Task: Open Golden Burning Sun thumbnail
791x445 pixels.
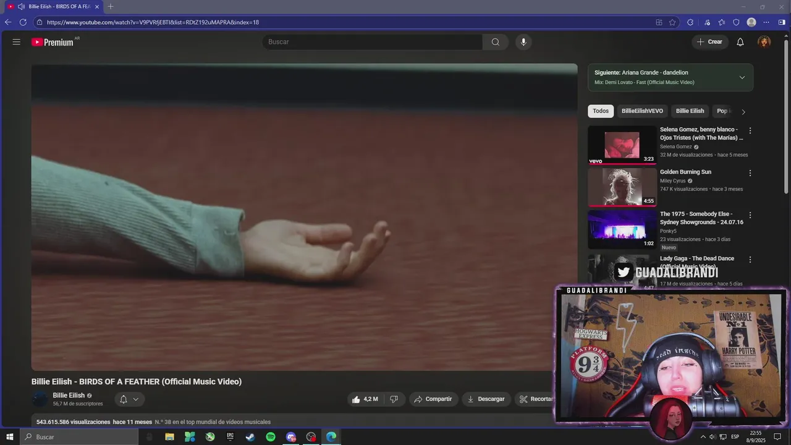Action: coord(622,187)
